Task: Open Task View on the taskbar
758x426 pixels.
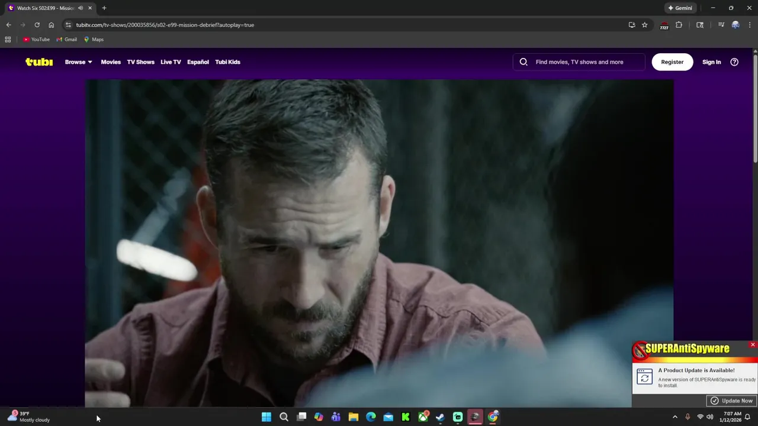Action: (301, 417)
